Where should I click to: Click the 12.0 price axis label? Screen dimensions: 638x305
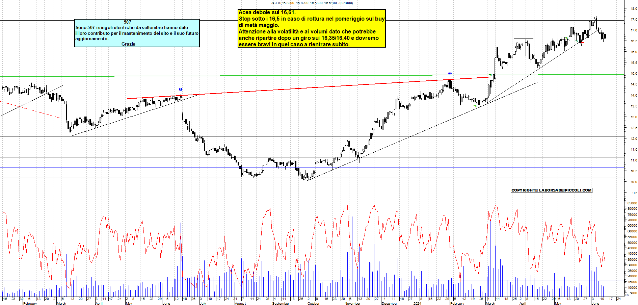click(634, 139)
